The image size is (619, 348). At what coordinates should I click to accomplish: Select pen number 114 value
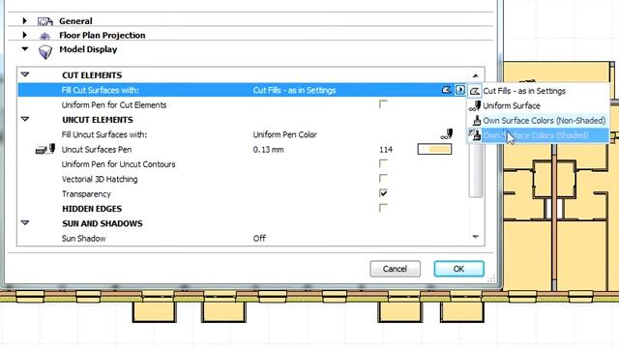[386, 150]
